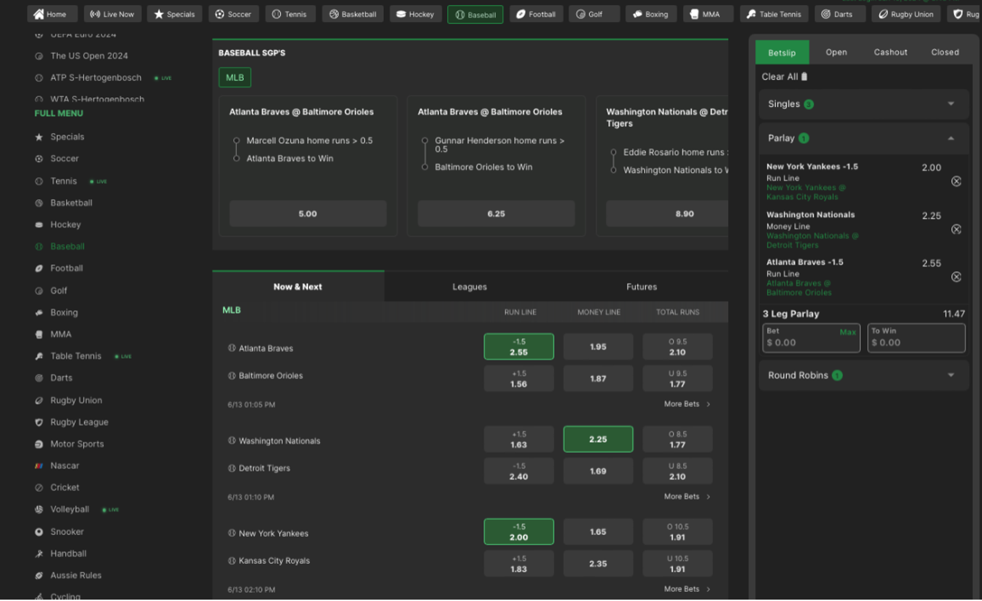Click the parlay Bet amount field
The height and width of the screenshot is (601, 982).
coord(811,338)
